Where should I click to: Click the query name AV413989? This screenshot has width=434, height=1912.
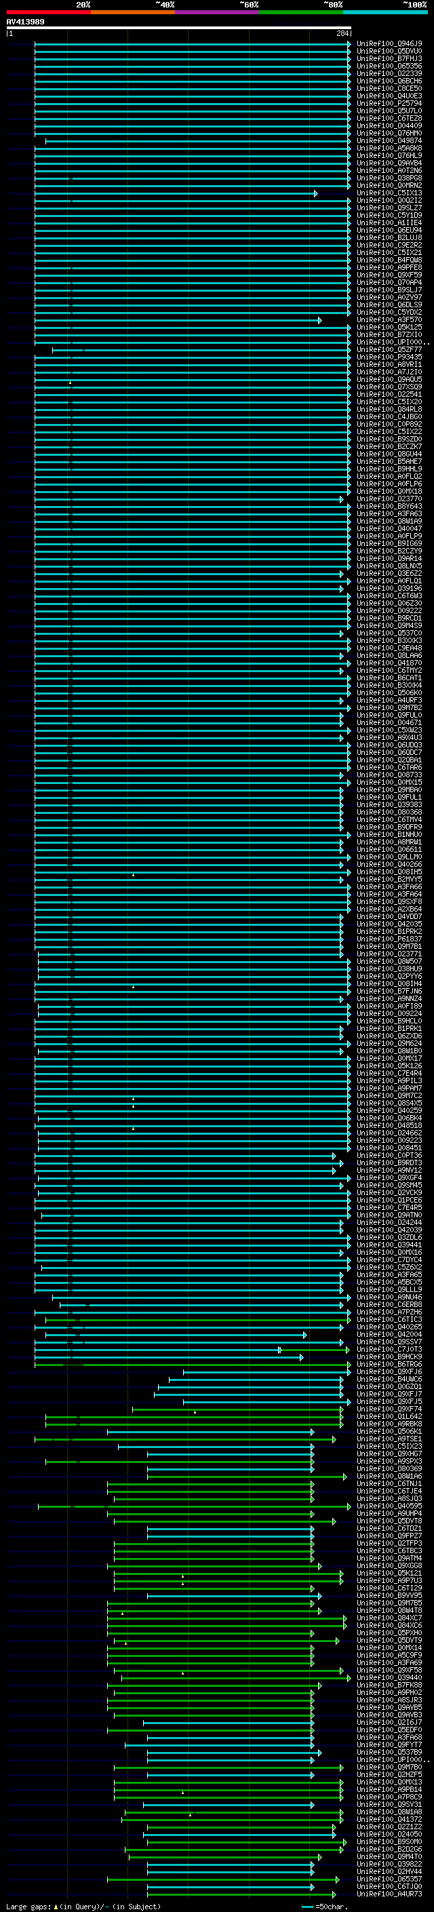(25, 22)
